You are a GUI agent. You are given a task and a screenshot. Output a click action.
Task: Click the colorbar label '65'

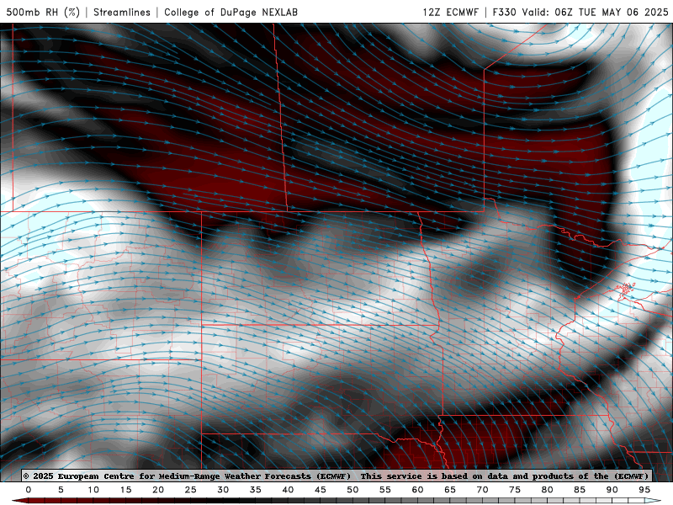tap(450, 490)
